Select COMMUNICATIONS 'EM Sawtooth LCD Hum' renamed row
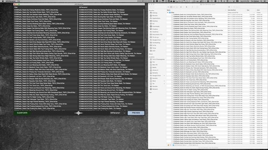 point(111,76)
